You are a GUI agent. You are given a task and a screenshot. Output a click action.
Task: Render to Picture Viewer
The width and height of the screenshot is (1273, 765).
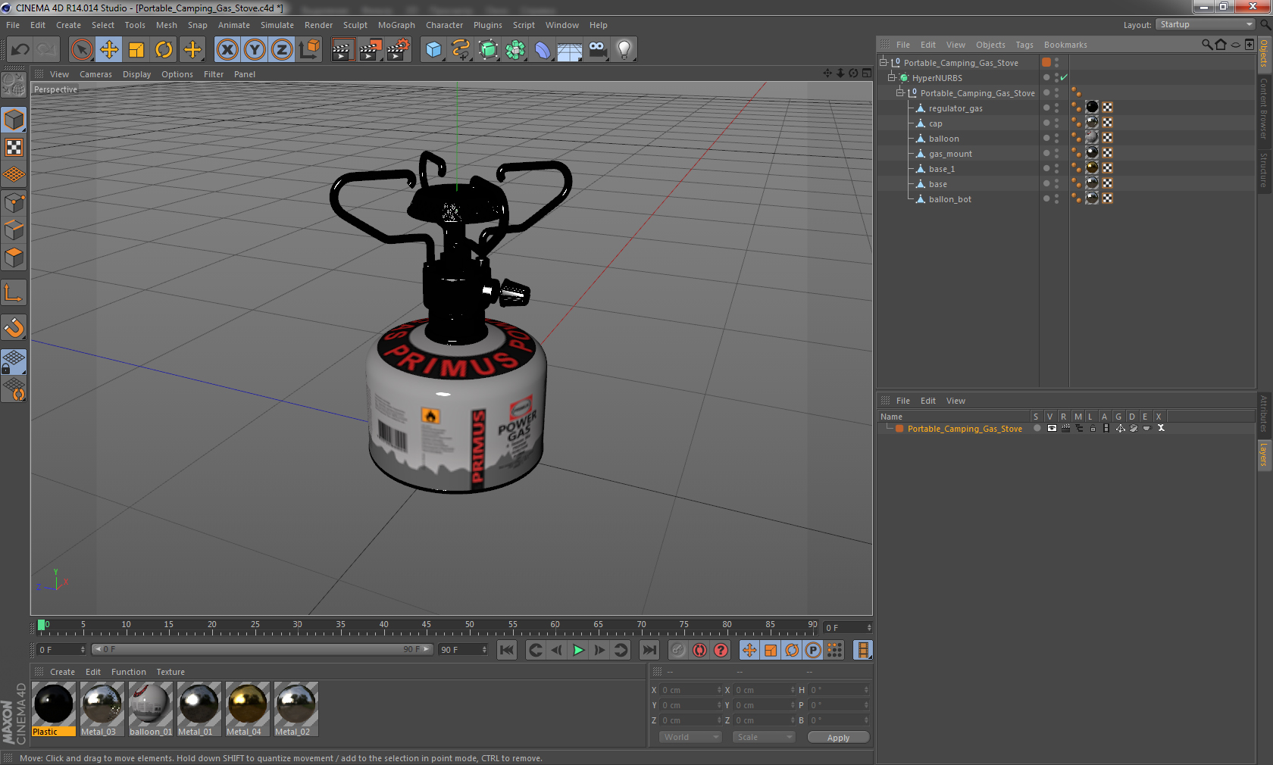(x=371, y=50)
